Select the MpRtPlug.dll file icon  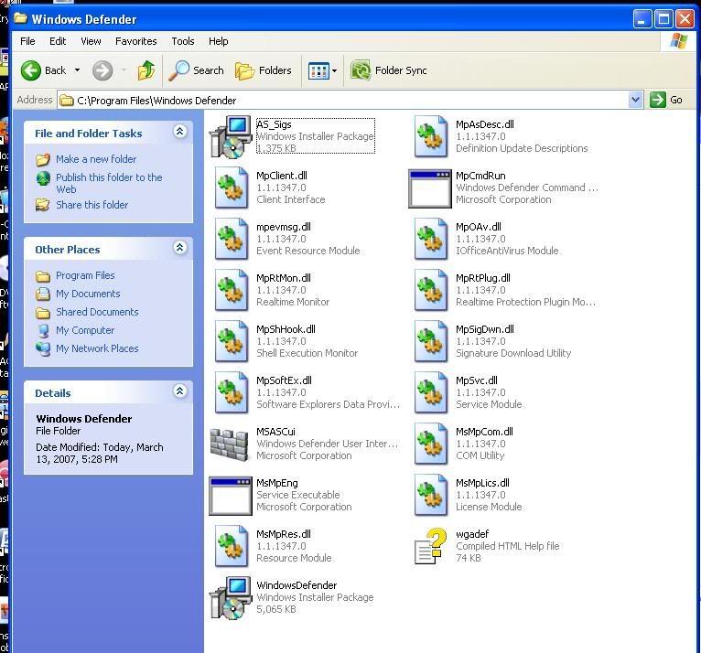point(430,290)
